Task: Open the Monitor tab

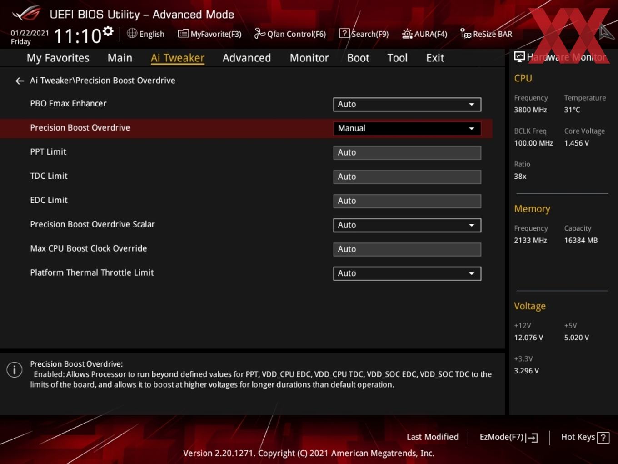Action: click(x=309, y=58)
